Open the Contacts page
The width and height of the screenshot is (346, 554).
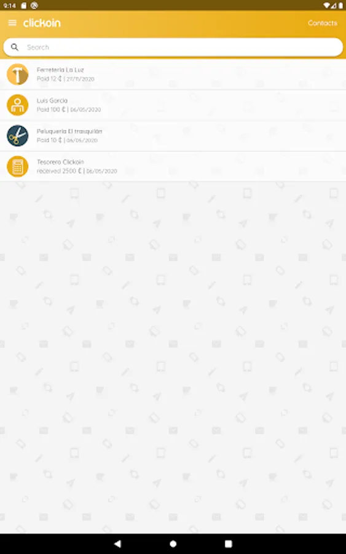click(323, 23)
